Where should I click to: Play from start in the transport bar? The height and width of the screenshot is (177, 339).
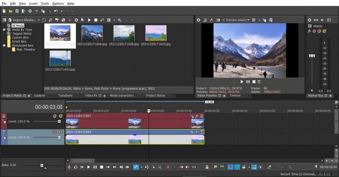(x=82, y=167)
